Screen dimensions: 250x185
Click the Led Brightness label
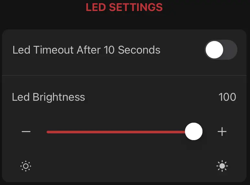click(x=49, y=97)
